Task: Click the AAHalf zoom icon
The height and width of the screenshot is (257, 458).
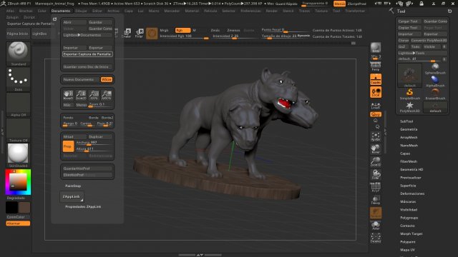Action: coord(107,95)
